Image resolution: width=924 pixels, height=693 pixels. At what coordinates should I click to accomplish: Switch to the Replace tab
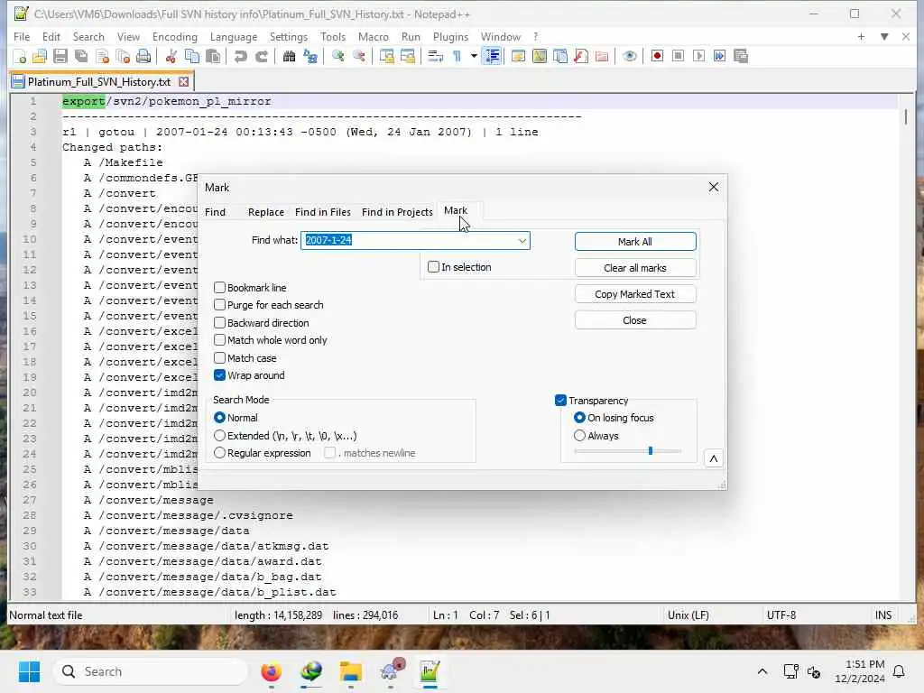click(266, 211)
